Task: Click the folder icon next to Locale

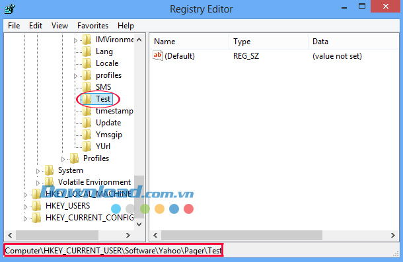Action: coord(87,63)
